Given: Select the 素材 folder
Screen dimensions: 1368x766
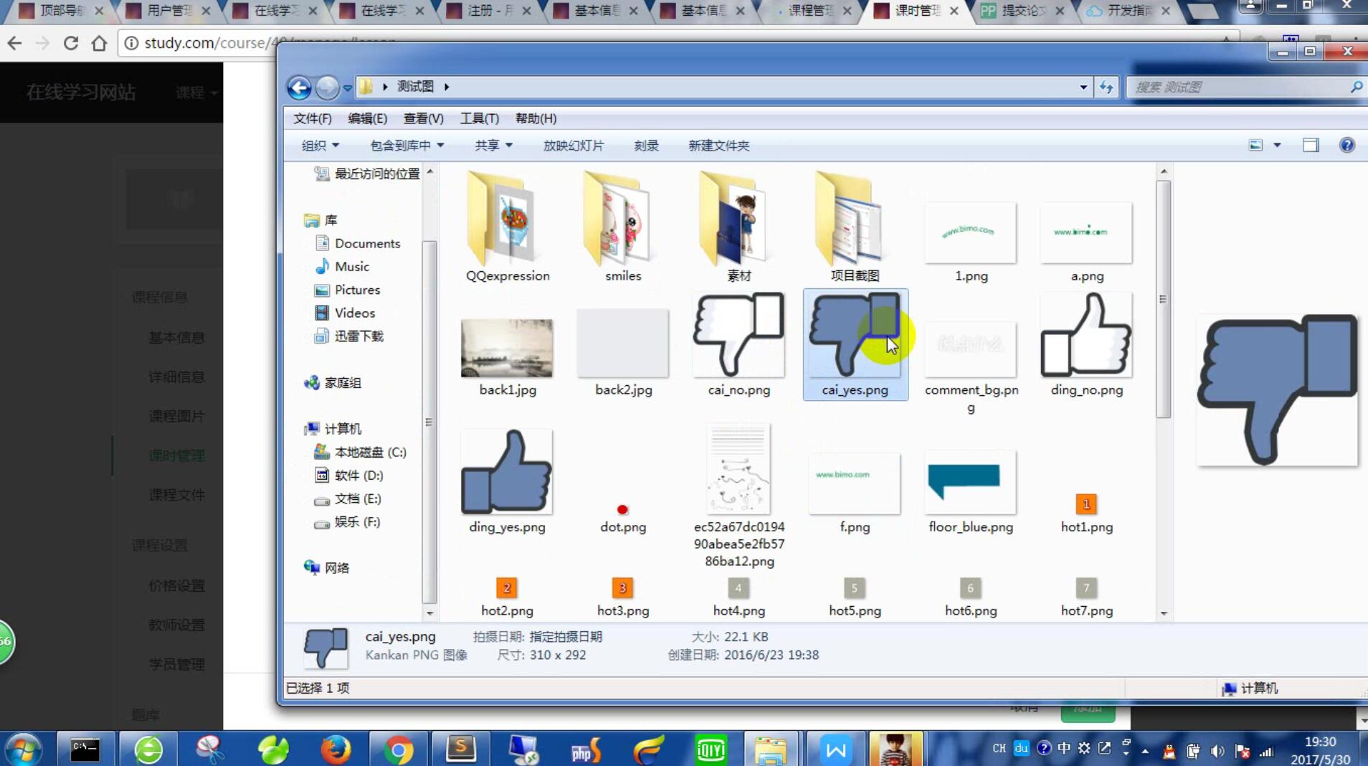Looking at the screenshot, I should pos(738,227).
